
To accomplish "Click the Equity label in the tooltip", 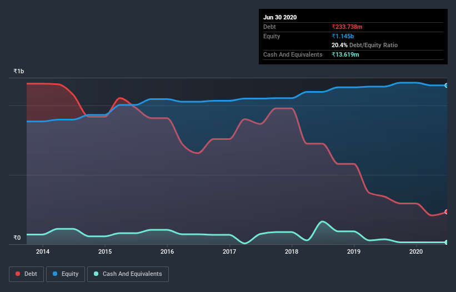I will pos(272,36).
